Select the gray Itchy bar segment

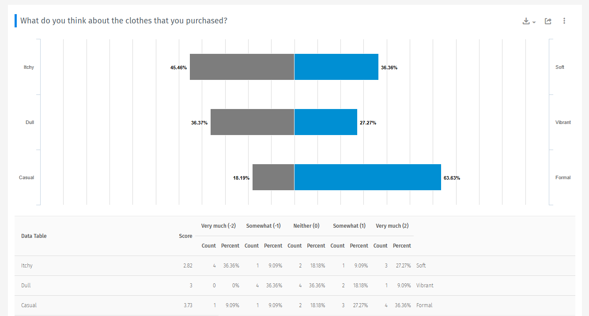coord(242,67)
